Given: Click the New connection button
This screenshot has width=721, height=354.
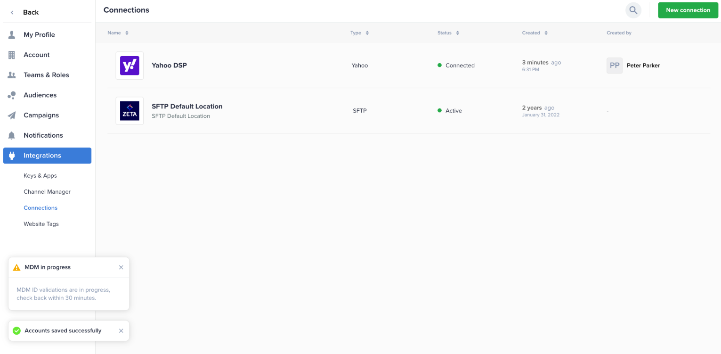Looking at the screenshot, I should 688,10.
